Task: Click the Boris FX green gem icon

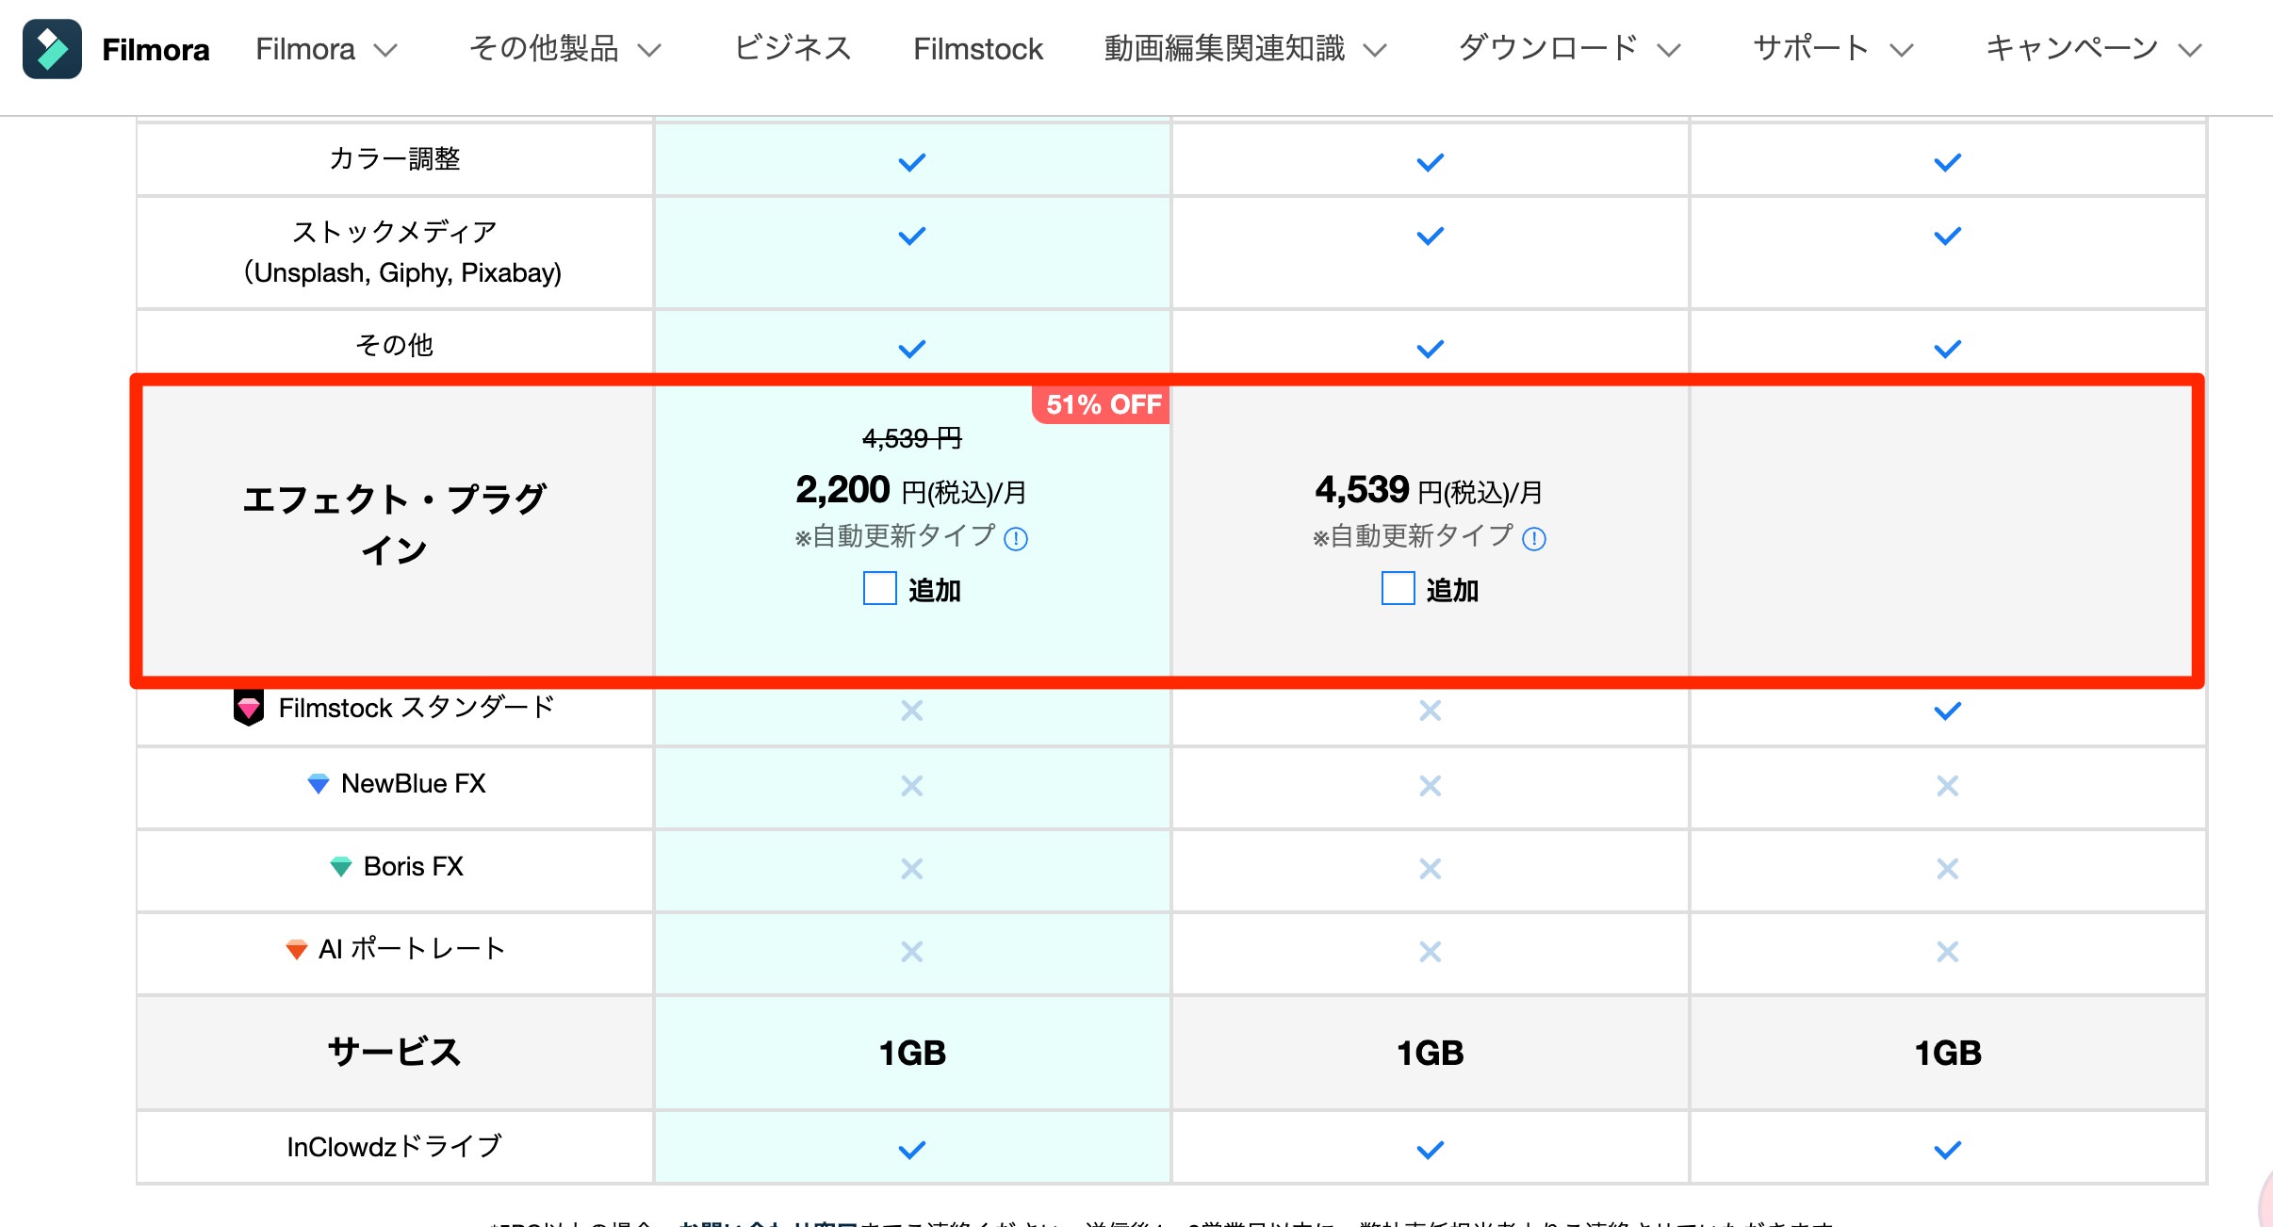Action: [341, 866]
